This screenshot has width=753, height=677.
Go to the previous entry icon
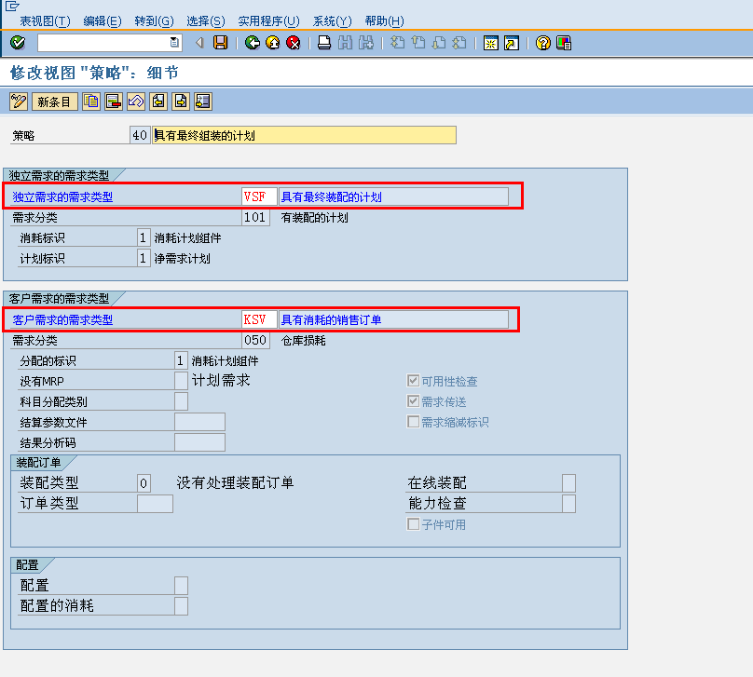(158, 102)
